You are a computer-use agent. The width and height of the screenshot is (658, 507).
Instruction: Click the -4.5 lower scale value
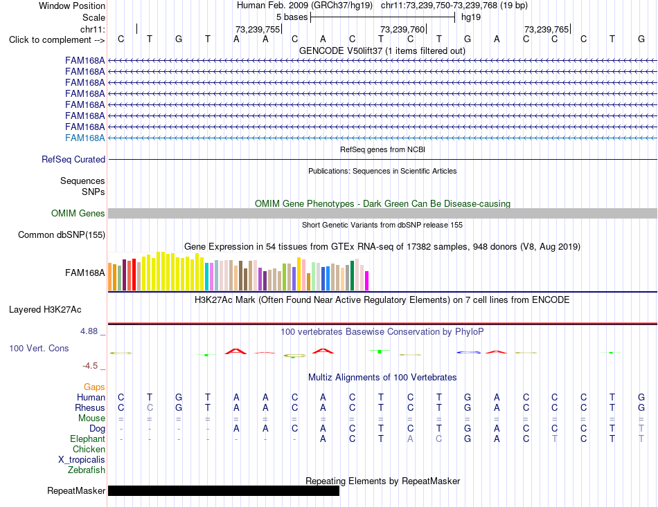[x=90, y=366]
